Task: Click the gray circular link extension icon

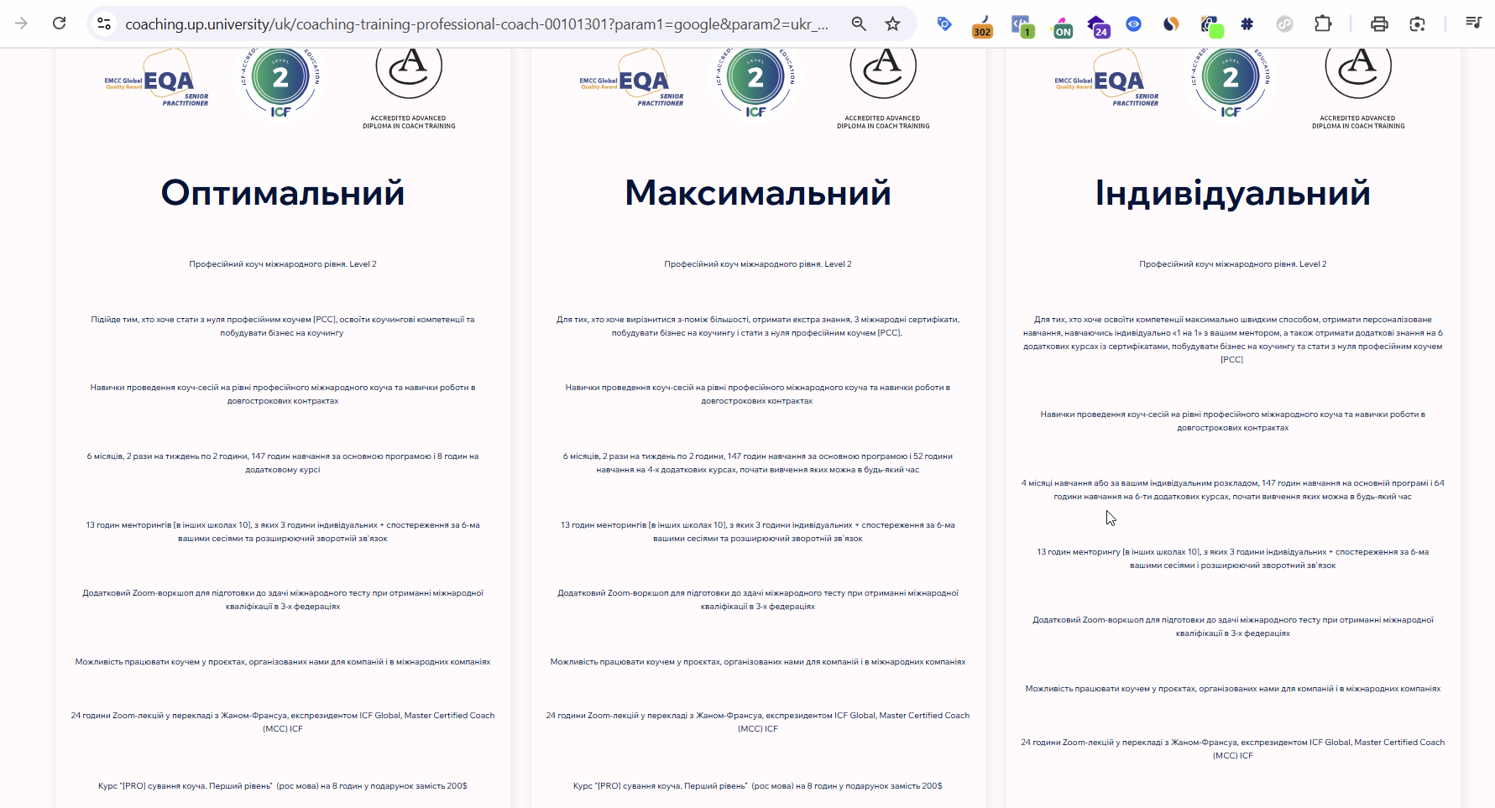Action: (1284, 23)
